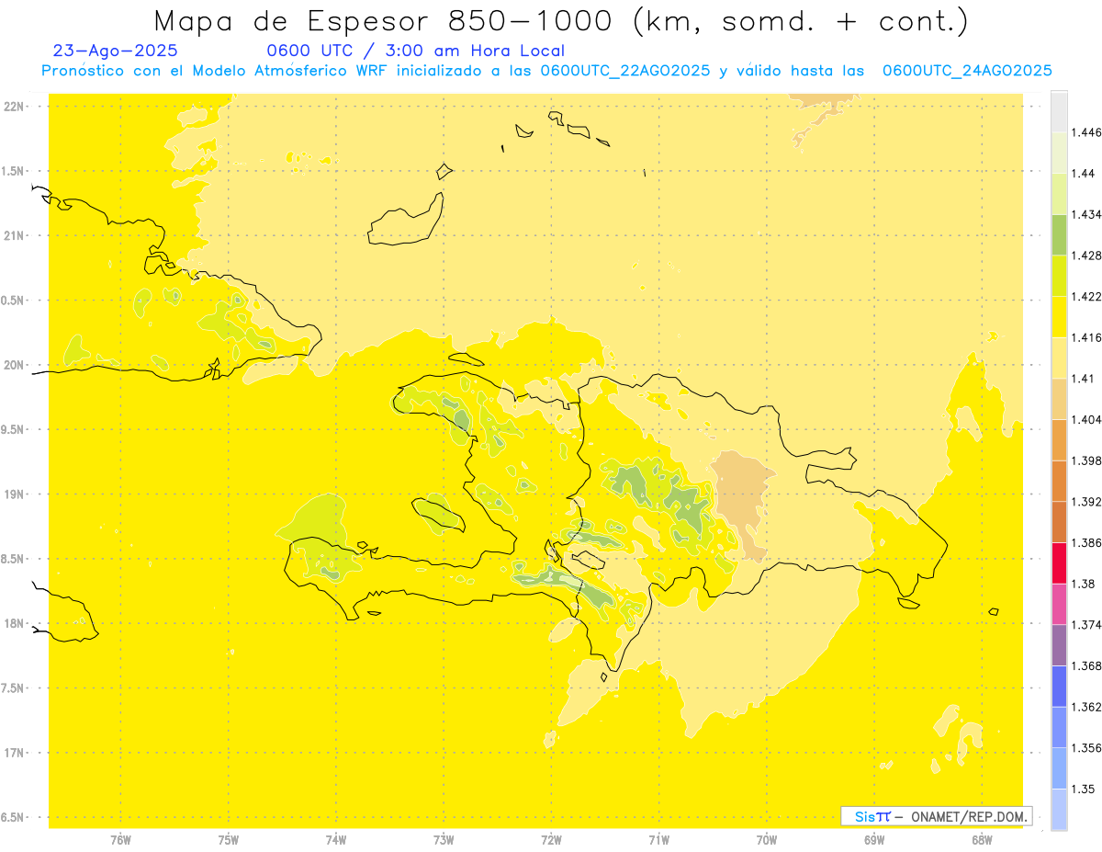This screenshot has width=1102, height=852.
Task: Click the '1.398' colorbar label
Action: click(1086, 460)
